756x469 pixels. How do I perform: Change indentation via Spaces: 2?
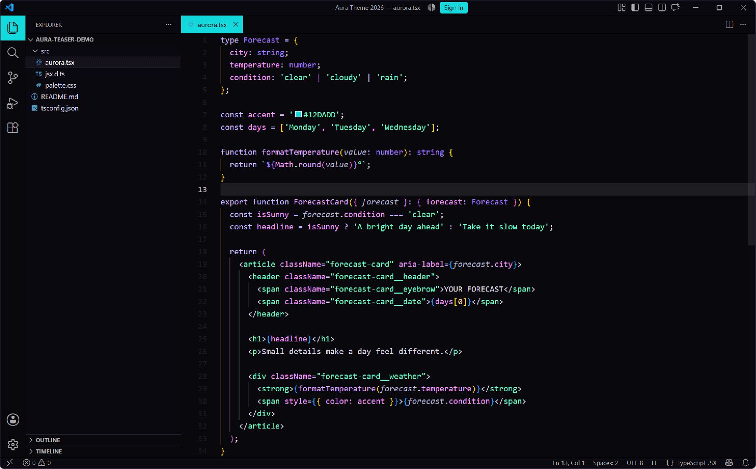point(606,463)
